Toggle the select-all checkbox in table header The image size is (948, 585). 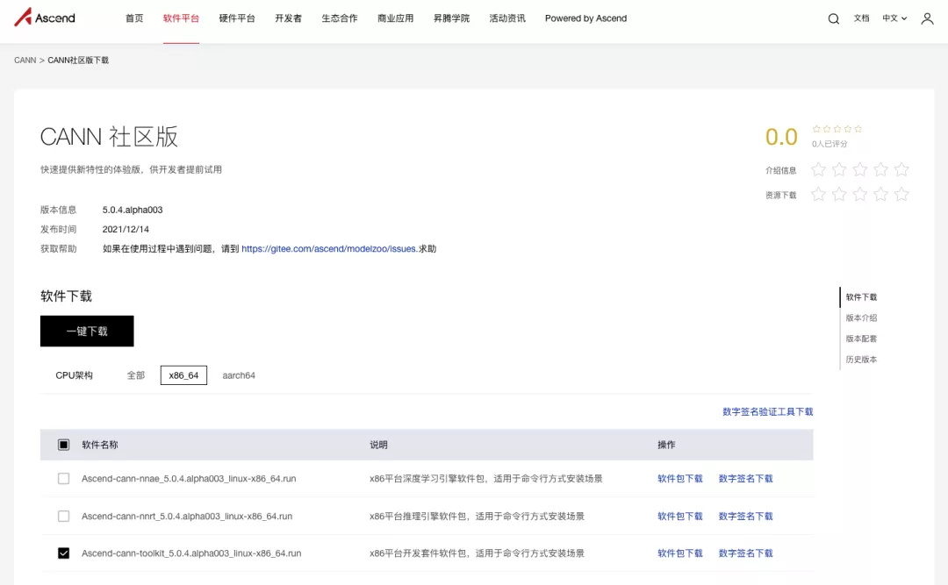click(63, 445)
